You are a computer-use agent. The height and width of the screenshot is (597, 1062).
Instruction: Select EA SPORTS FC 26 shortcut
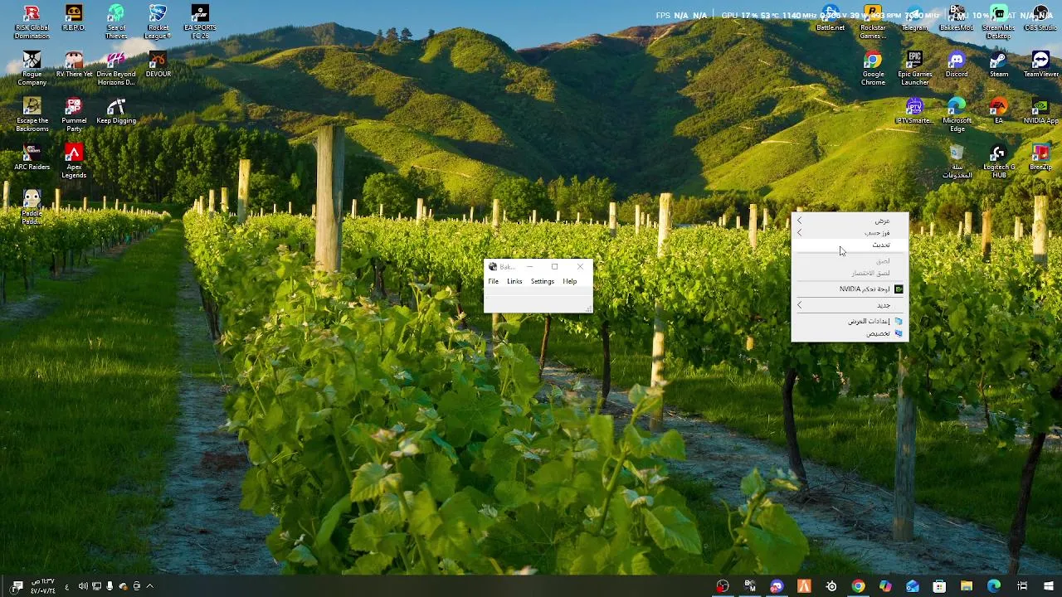(200, 22)
